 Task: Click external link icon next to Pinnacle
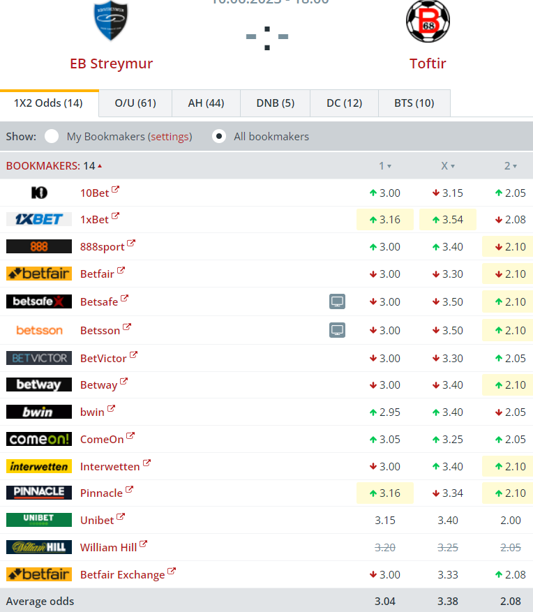[x=129, y=489]
